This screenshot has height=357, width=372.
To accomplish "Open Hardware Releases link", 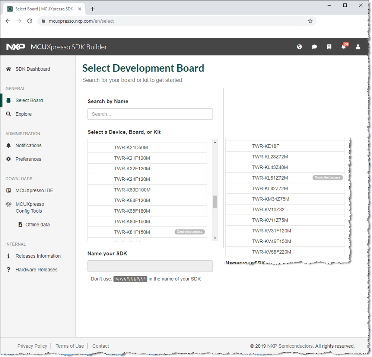I will click(x=36, y=270).
